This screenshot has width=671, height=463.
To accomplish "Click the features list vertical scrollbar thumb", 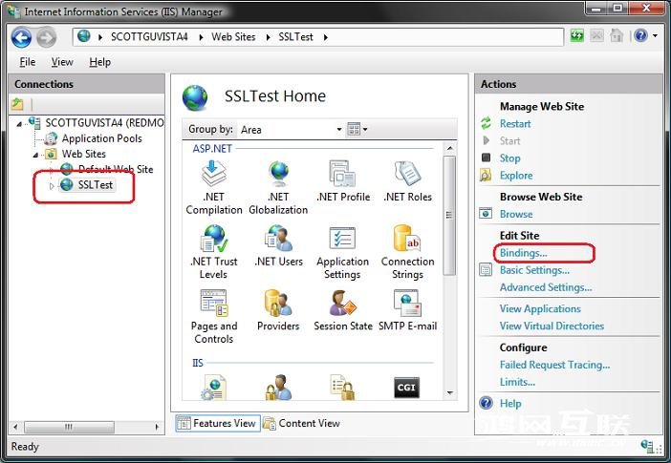I will point(449,215).
